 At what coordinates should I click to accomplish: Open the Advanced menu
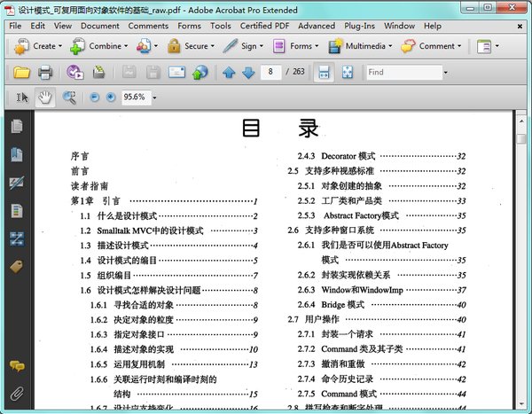(x=317, y=26)
